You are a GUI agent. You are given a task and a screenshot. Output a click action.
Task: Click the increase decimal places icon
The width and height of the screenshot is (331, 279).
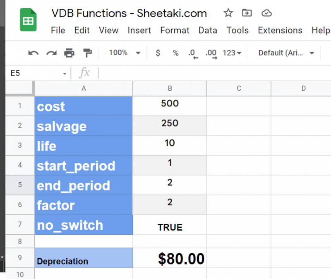pyautogui.click(x=211, y=53)
